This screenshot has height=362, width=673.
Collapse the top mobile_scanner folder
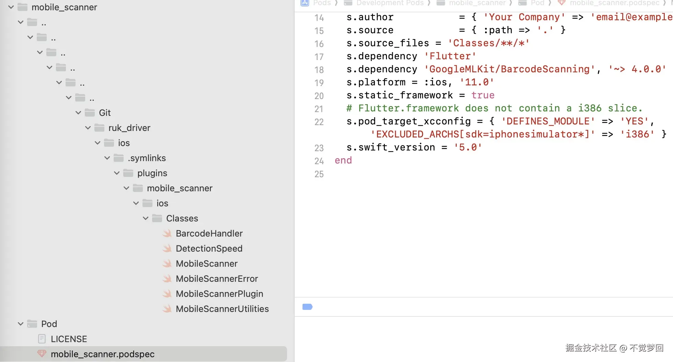11,7
